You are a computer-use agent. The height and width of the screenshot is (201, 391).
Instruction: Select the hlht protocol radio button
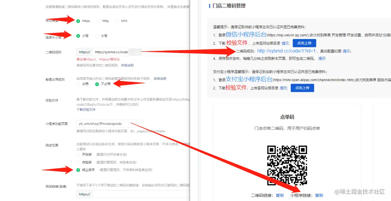[x=117, y=21]
